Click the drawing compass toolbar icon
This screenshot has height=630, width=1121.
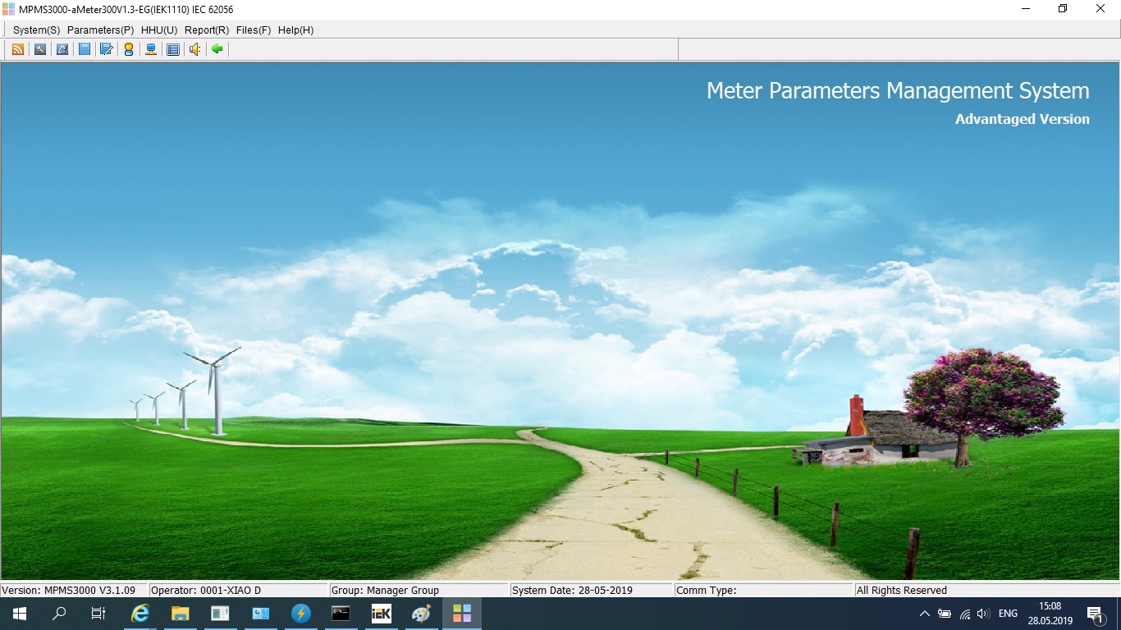62,49
